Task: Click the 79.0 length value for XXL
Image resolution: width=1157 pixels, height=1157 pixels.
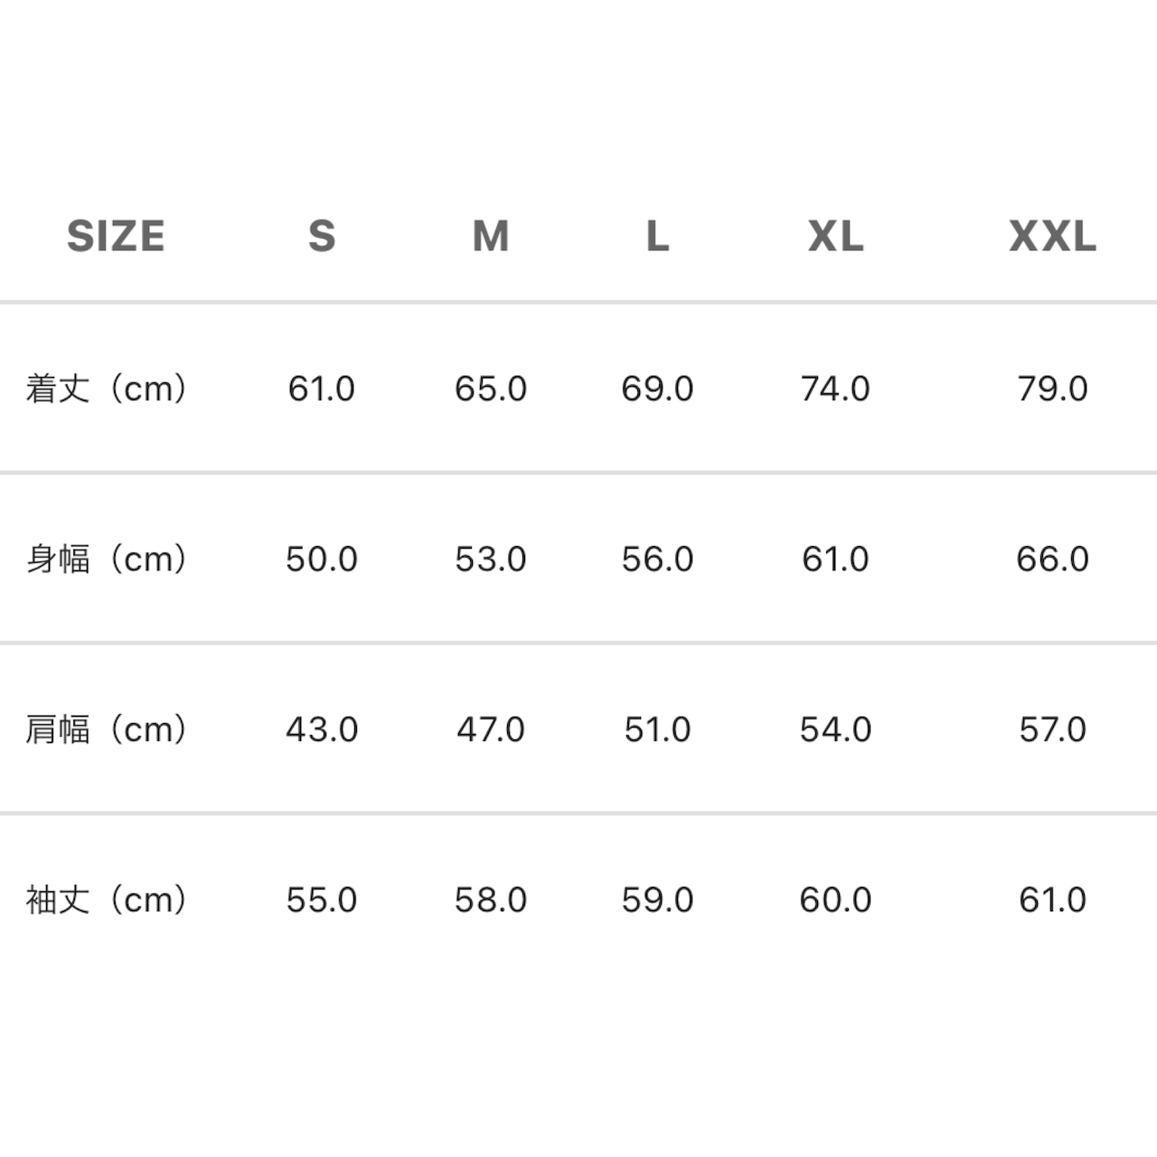Action: 1052,389
